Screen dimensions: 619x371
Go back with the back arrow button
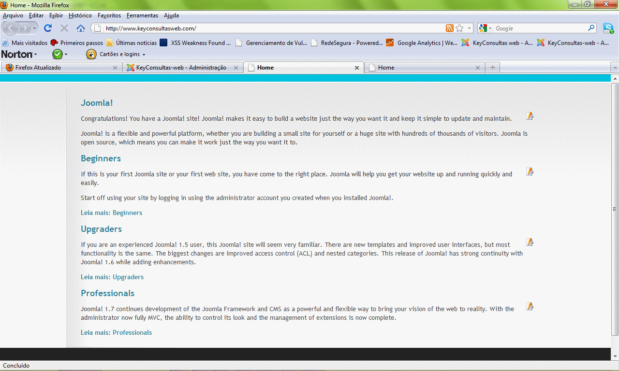tap(11, 29)
